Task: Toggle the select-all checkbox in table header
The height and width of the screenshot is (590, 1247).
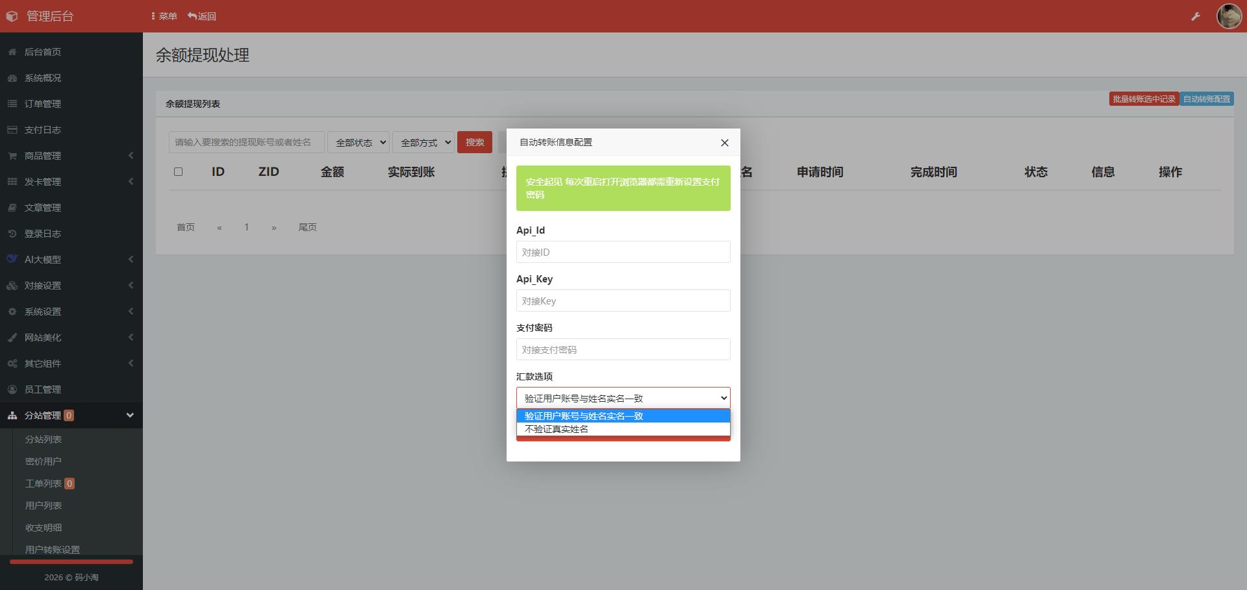Action: (x=179, y=172)
